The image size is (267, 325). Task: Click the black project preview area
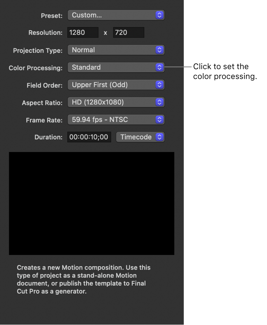coord(92,203)
